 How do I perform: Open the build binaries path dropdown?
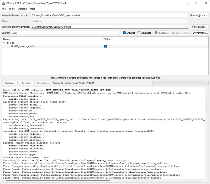pos(186,27)
